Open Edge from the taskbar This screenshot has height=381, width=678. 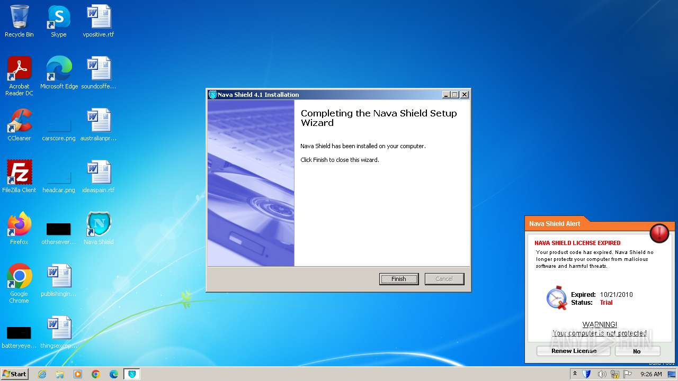114,374
